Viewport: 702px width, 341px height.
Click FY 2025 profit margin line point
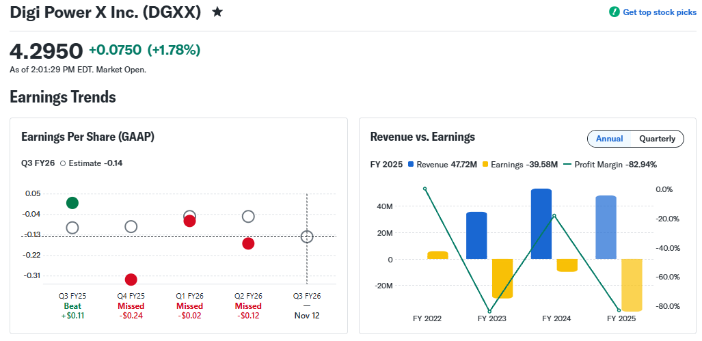[619, 310]
